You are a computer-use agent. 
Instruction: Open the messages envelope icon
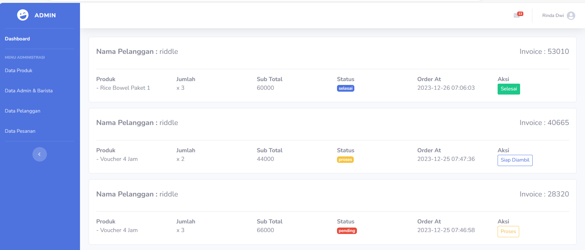tap(516, 16)
